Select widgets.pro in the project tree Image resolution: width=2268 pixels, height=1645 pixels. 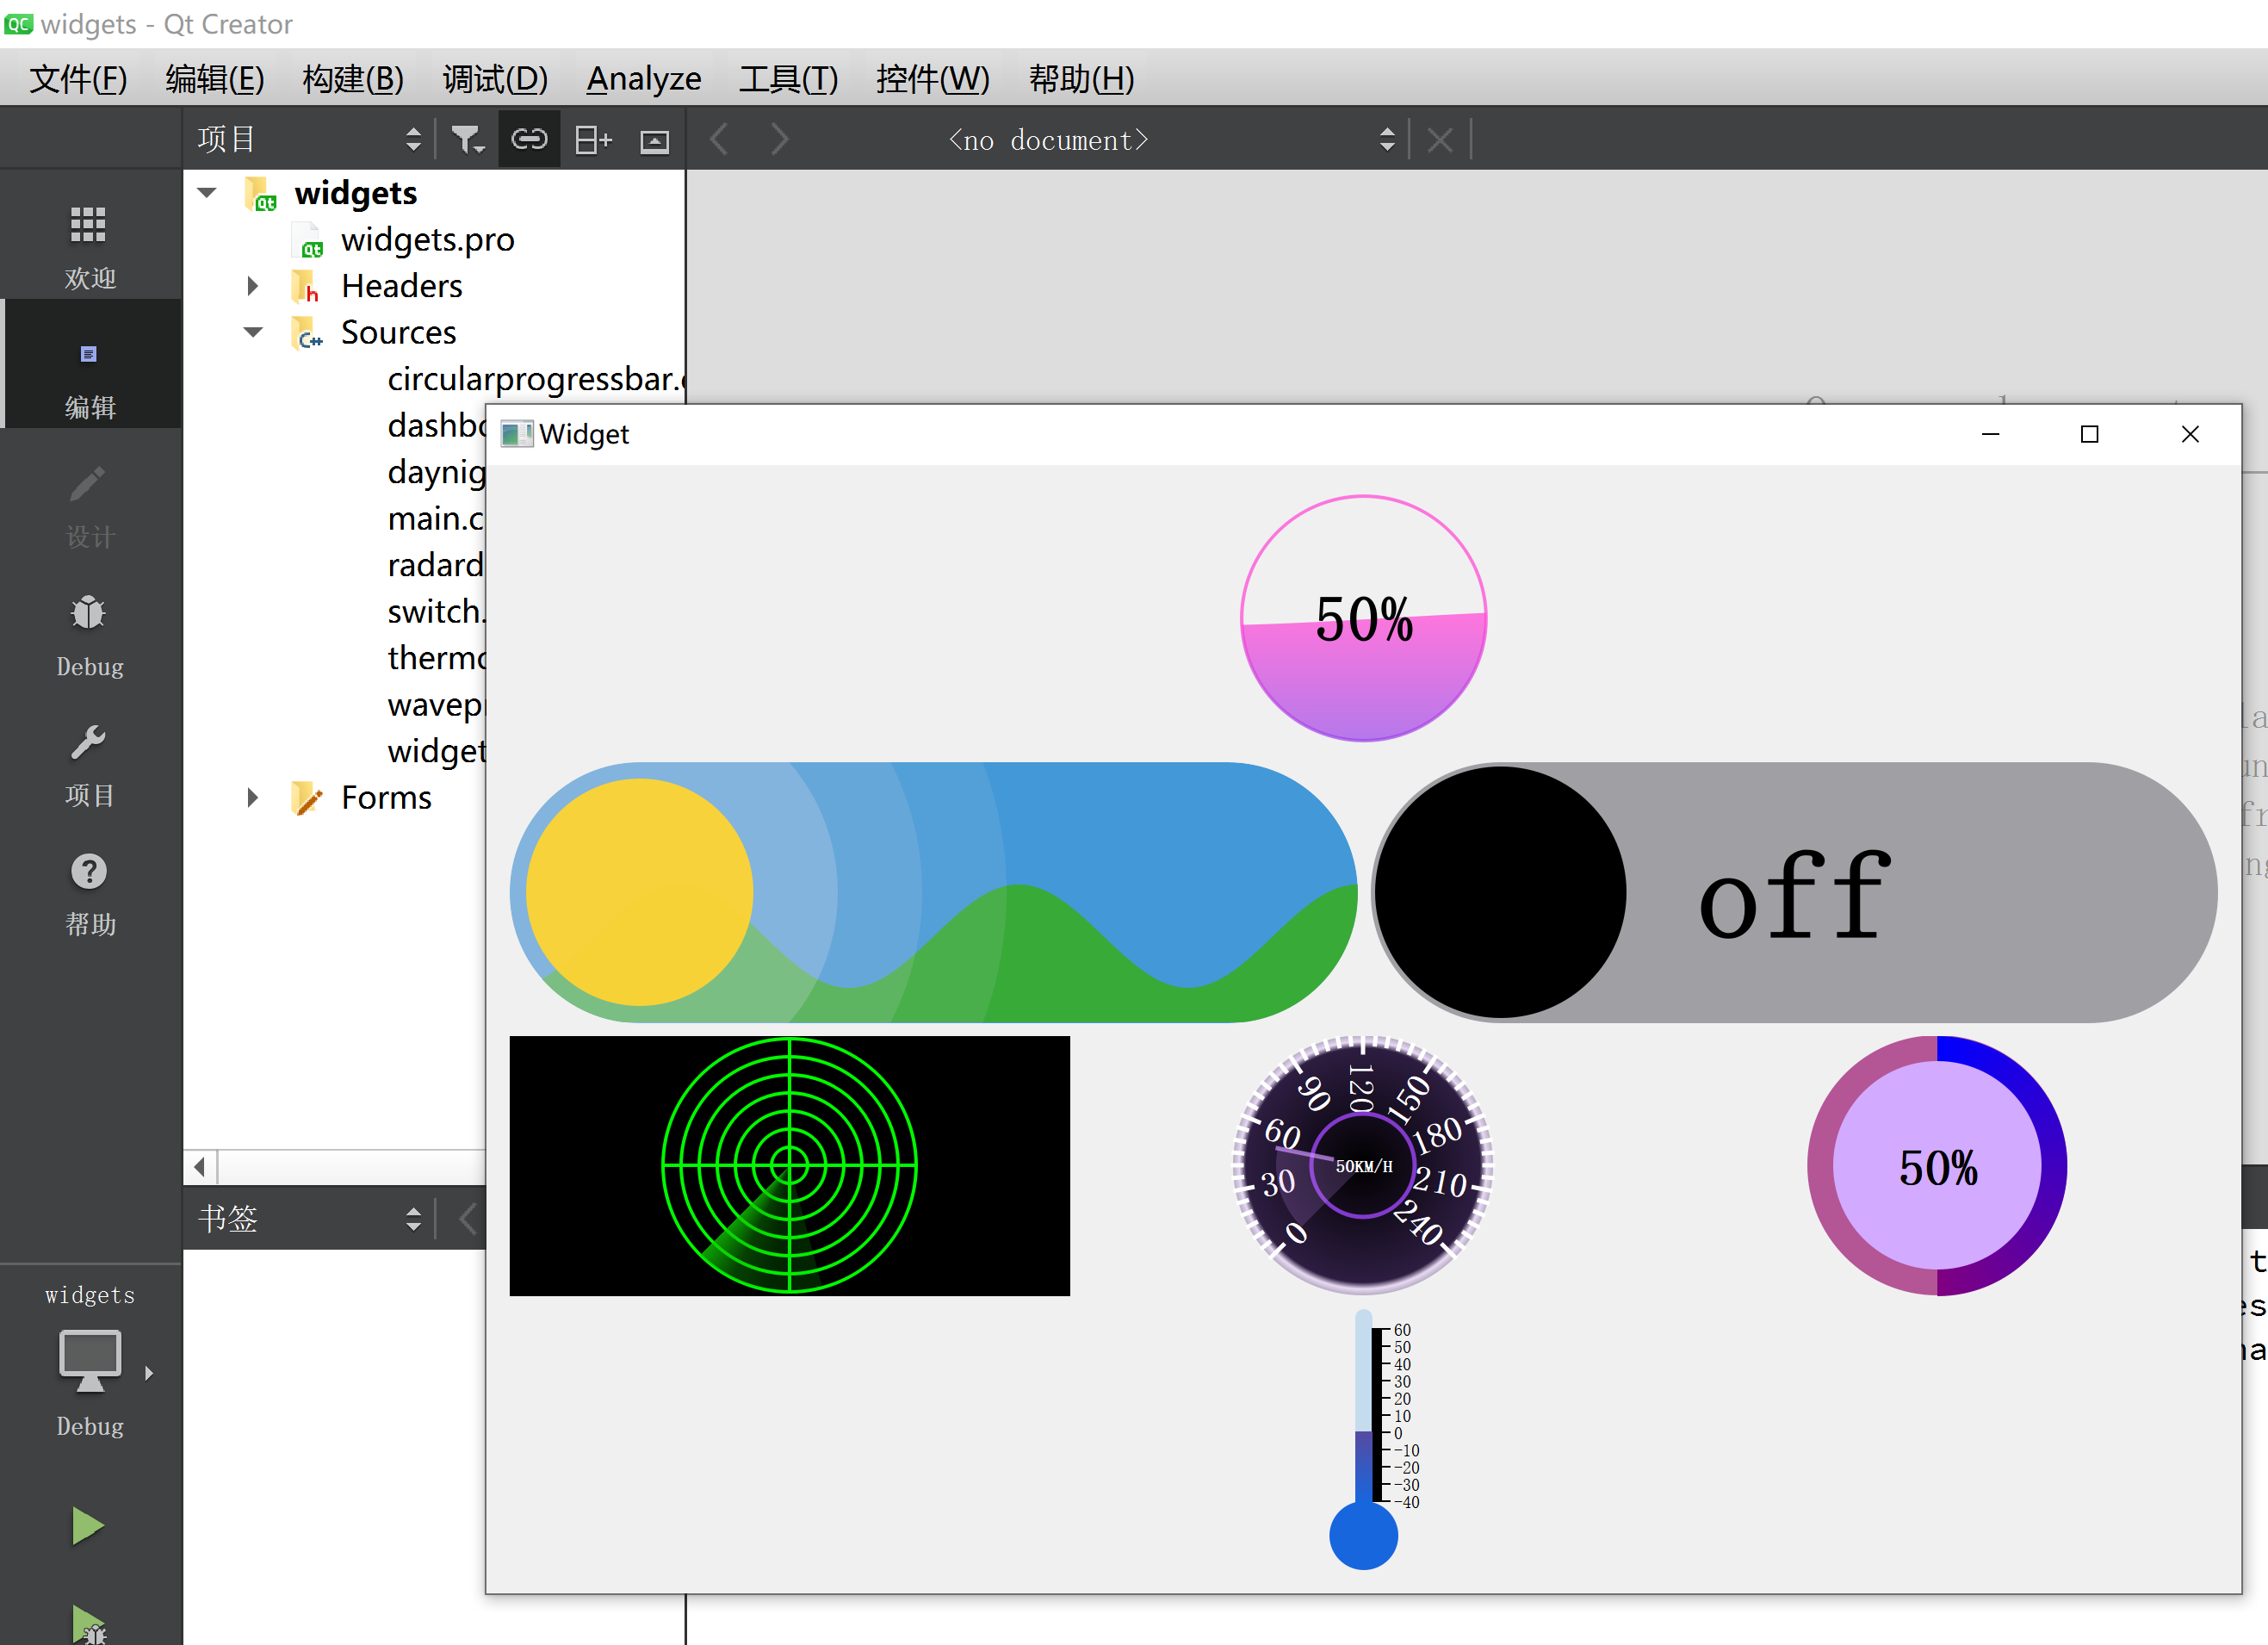[427, 240]
